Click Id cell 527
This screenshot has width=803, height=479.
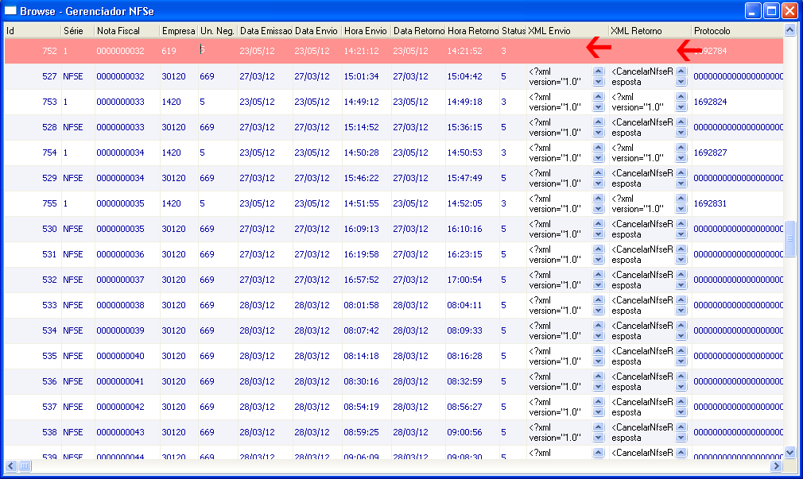49,76
